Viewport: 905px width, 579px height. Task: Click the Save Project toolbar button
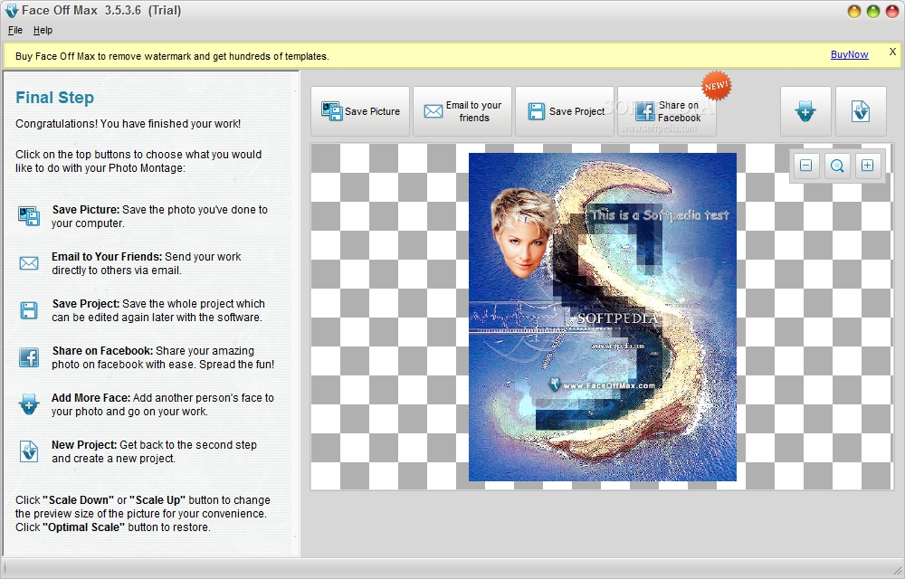(x=565, y=111)
